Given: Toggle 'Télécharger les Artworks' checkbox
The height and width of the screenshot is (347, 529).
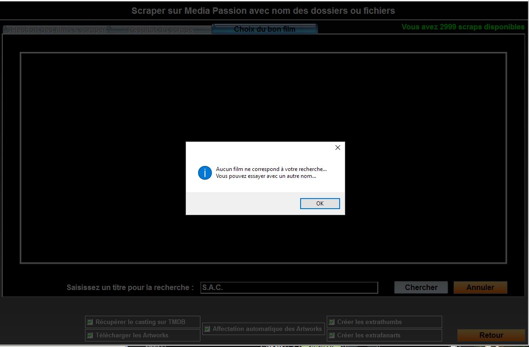Looking at the screenshot, I should point(90,335).
